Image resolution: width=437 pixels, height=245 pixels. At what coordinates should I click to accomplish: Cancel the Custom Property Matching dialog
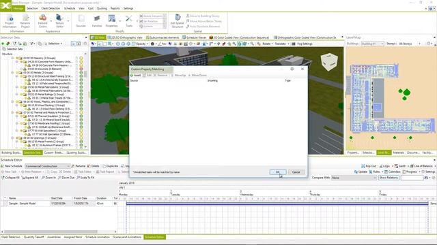(x=296, y=172)
